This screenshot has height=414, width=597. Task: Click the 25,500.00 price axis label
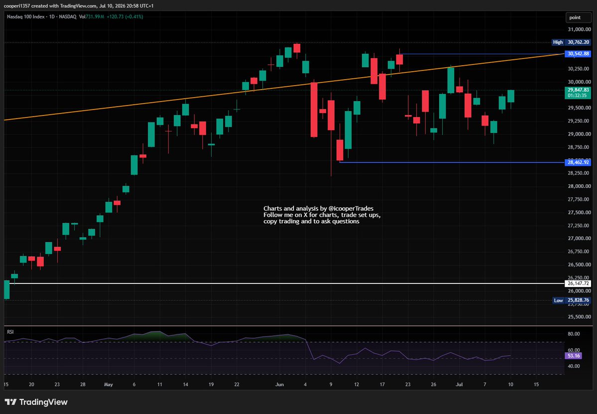coord(579,317)
